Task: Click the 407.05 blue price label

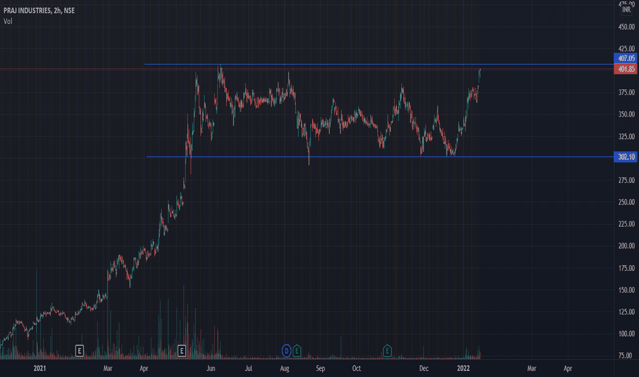Action: [625, 58]
